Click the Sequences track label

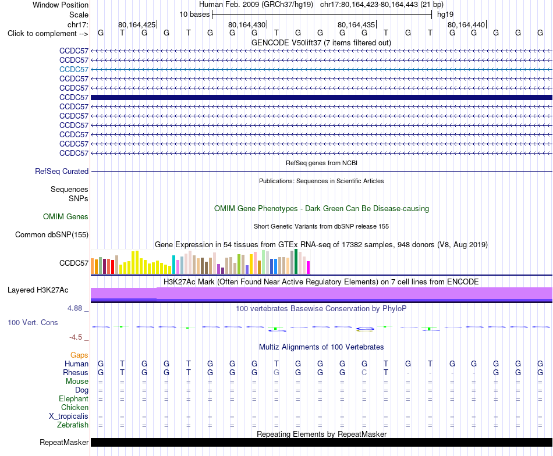tap(69, 189)
